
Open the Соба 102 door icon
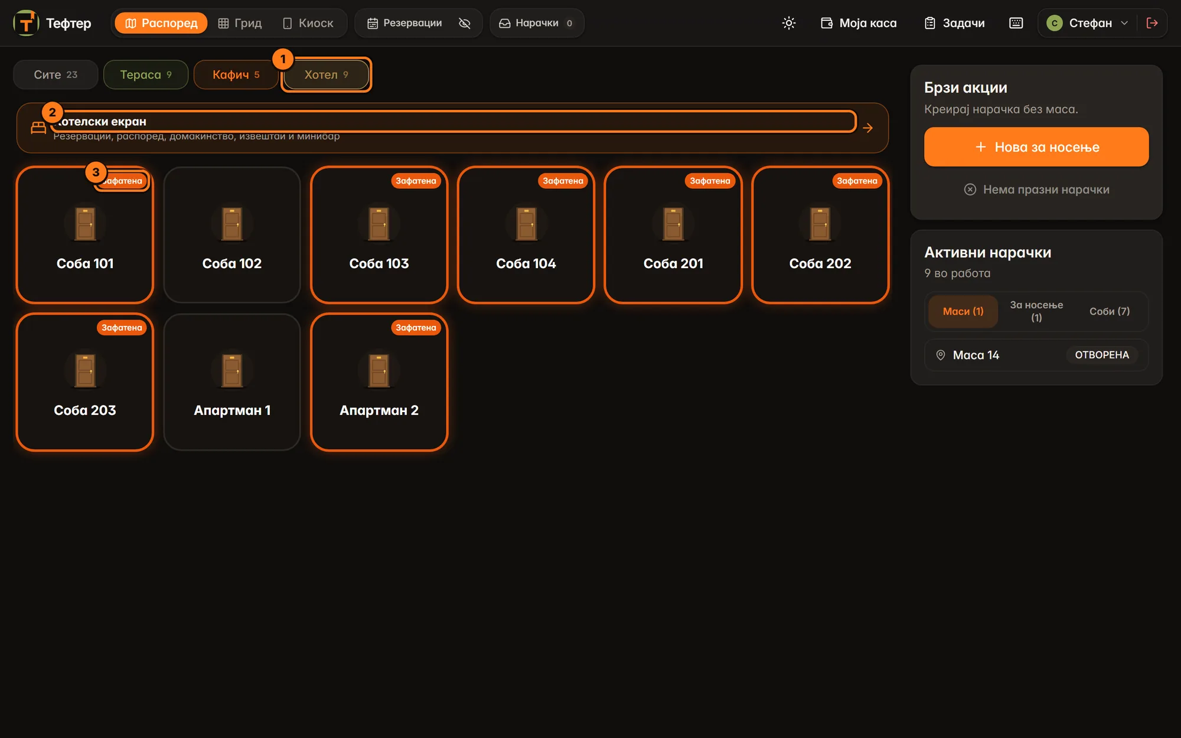click(x=232, y=224)
